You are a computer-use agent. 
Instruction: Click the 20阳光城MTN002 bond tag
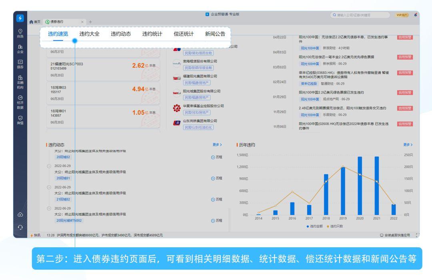click(x=69, y=220)
